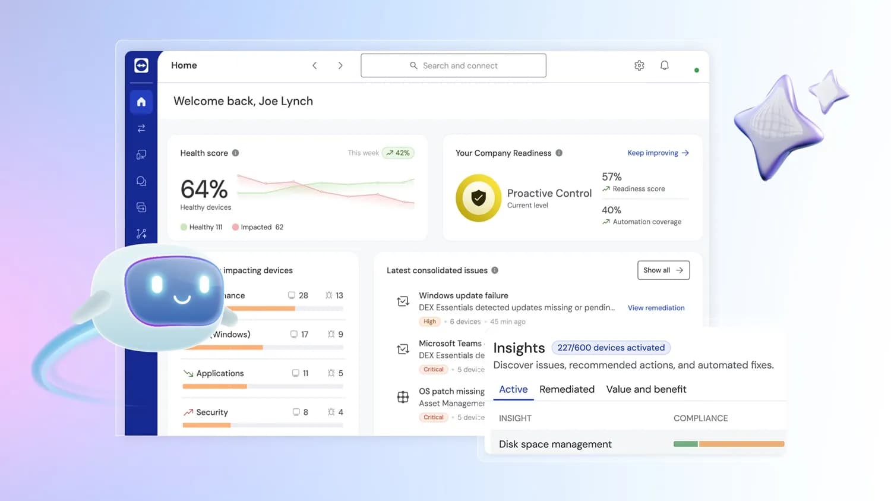Click the Company Readiness info icon

click(x=559, y=153)
